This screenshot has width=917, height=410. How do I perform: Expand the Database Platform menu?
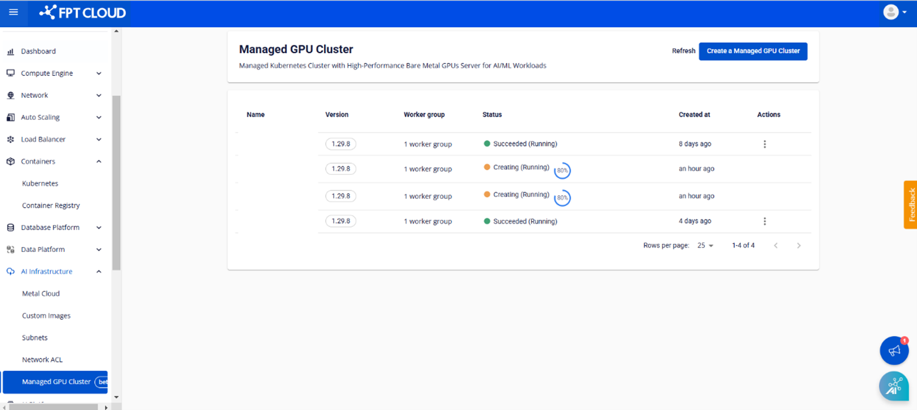pos(99,228)
